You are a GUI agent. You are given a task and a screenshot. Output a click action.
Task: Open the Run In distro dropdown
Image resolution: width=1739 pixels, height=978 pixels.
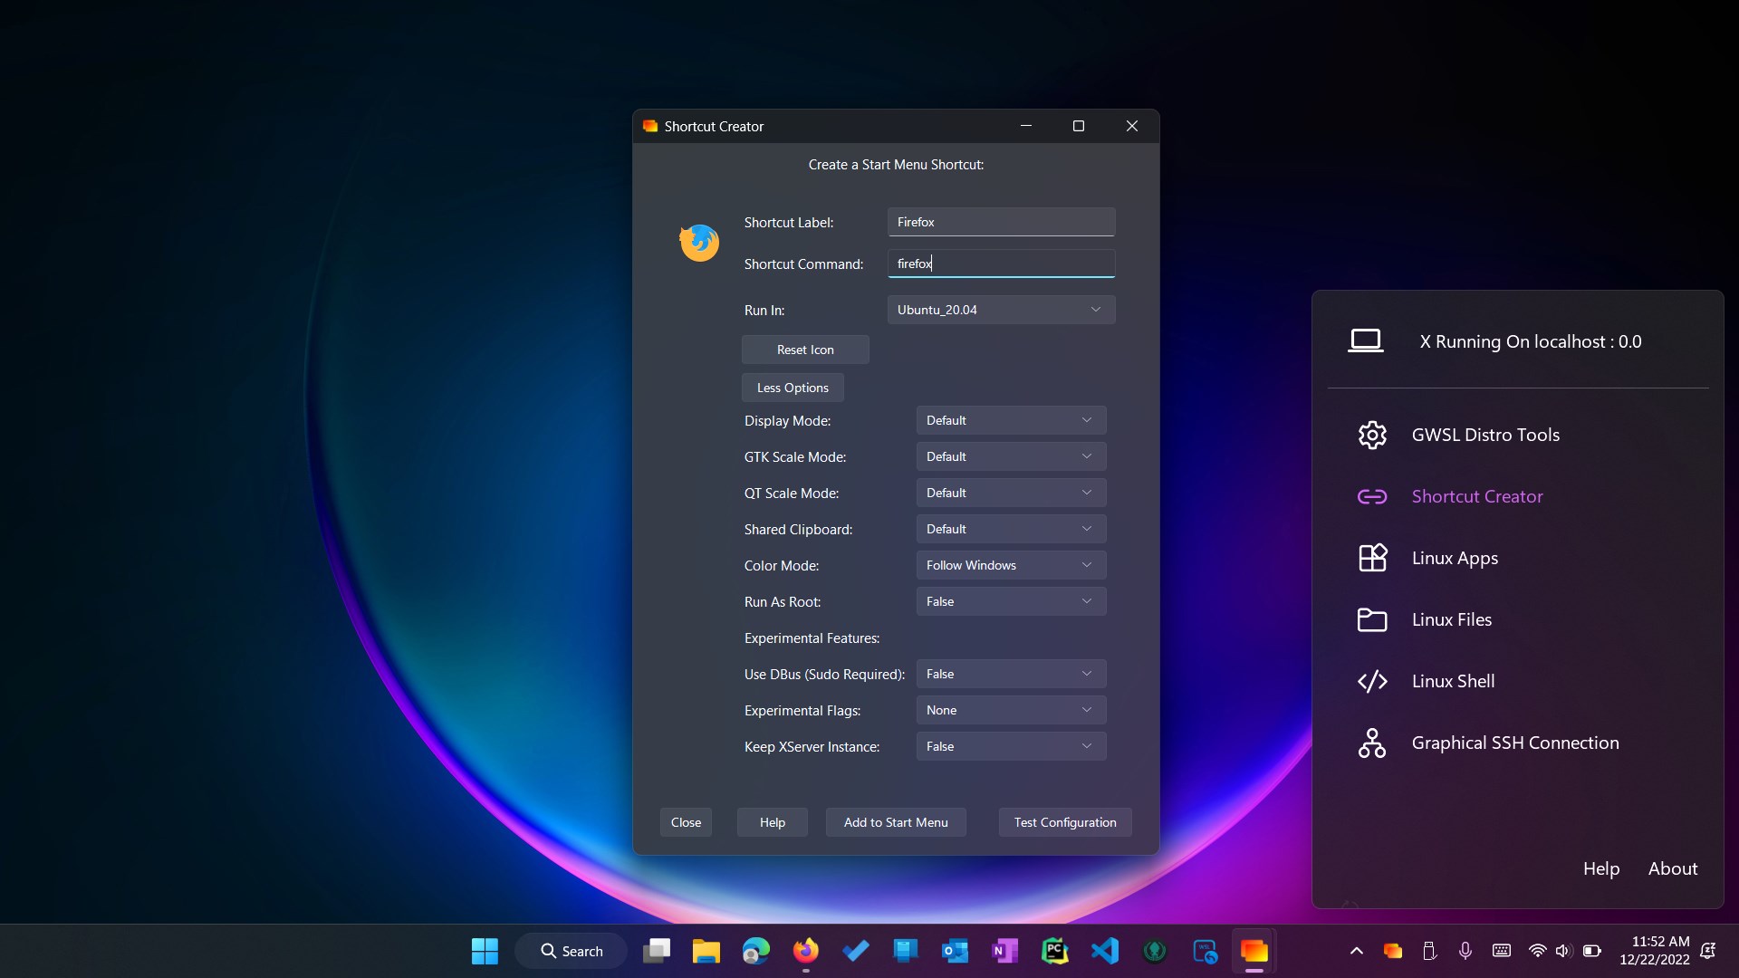(1001, 309)
